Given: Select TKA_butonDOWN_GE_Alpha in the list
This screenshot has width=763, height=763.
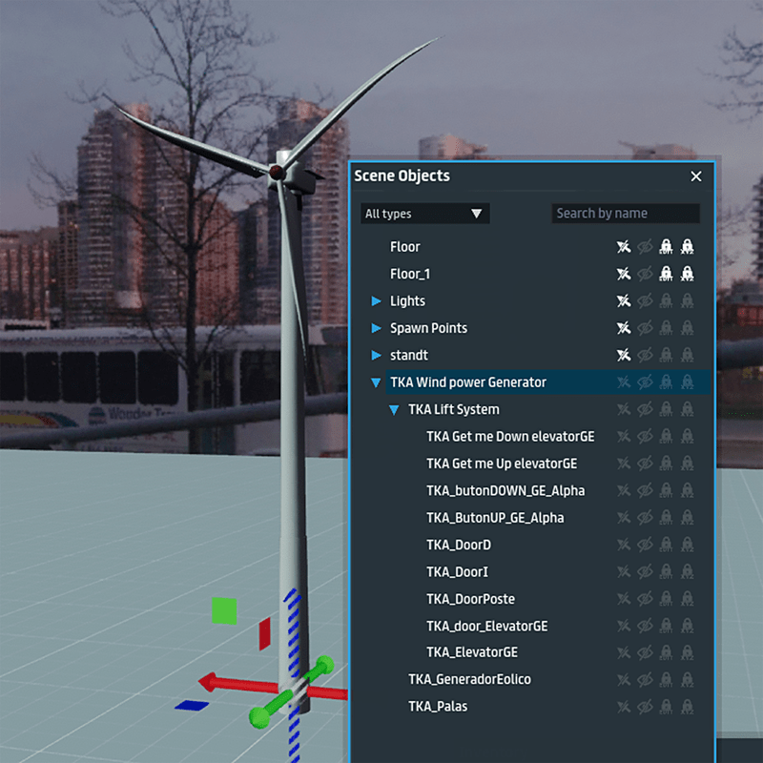Looking at the screenshot, I should (505, 491).
